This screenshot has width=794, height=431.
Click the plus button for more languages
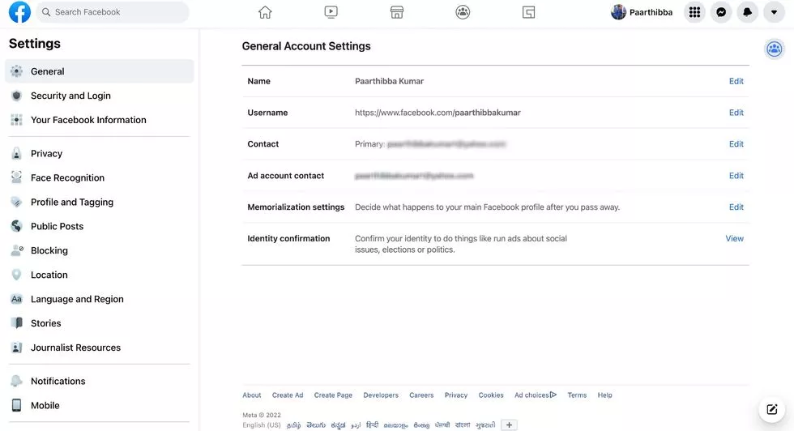click(509, 425)
